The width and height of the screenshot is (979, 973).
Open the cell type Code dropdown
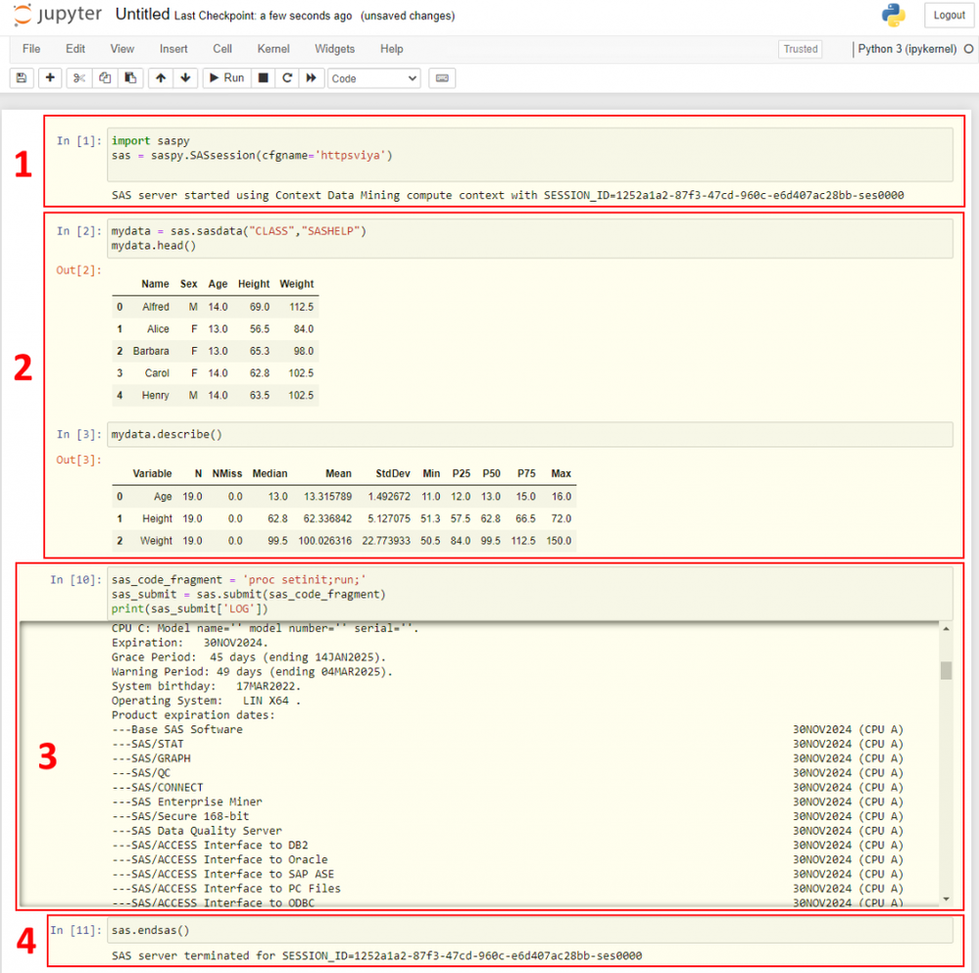374,78
